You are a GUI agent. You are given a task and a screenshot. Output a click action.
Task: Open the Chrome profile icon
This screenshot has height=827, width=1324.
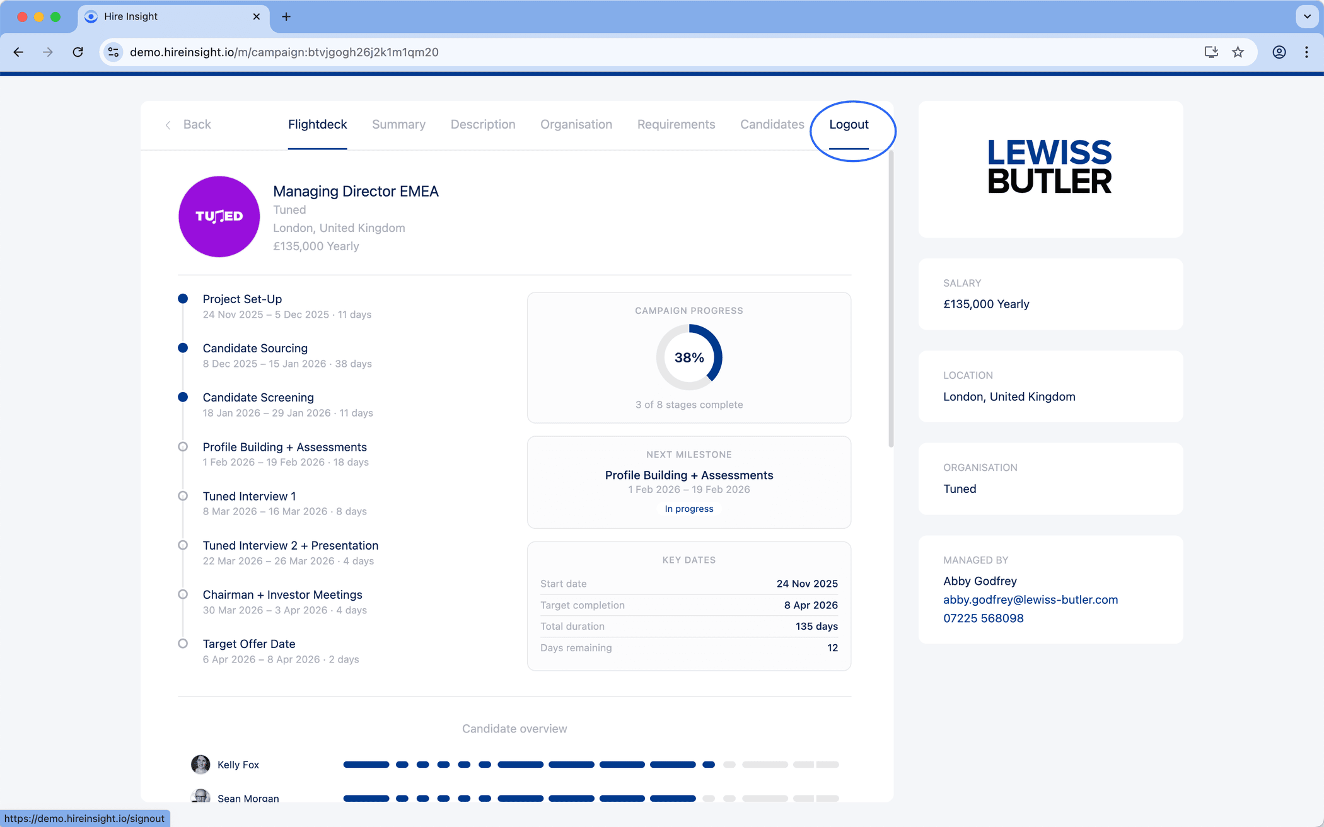pos(1279,52)
